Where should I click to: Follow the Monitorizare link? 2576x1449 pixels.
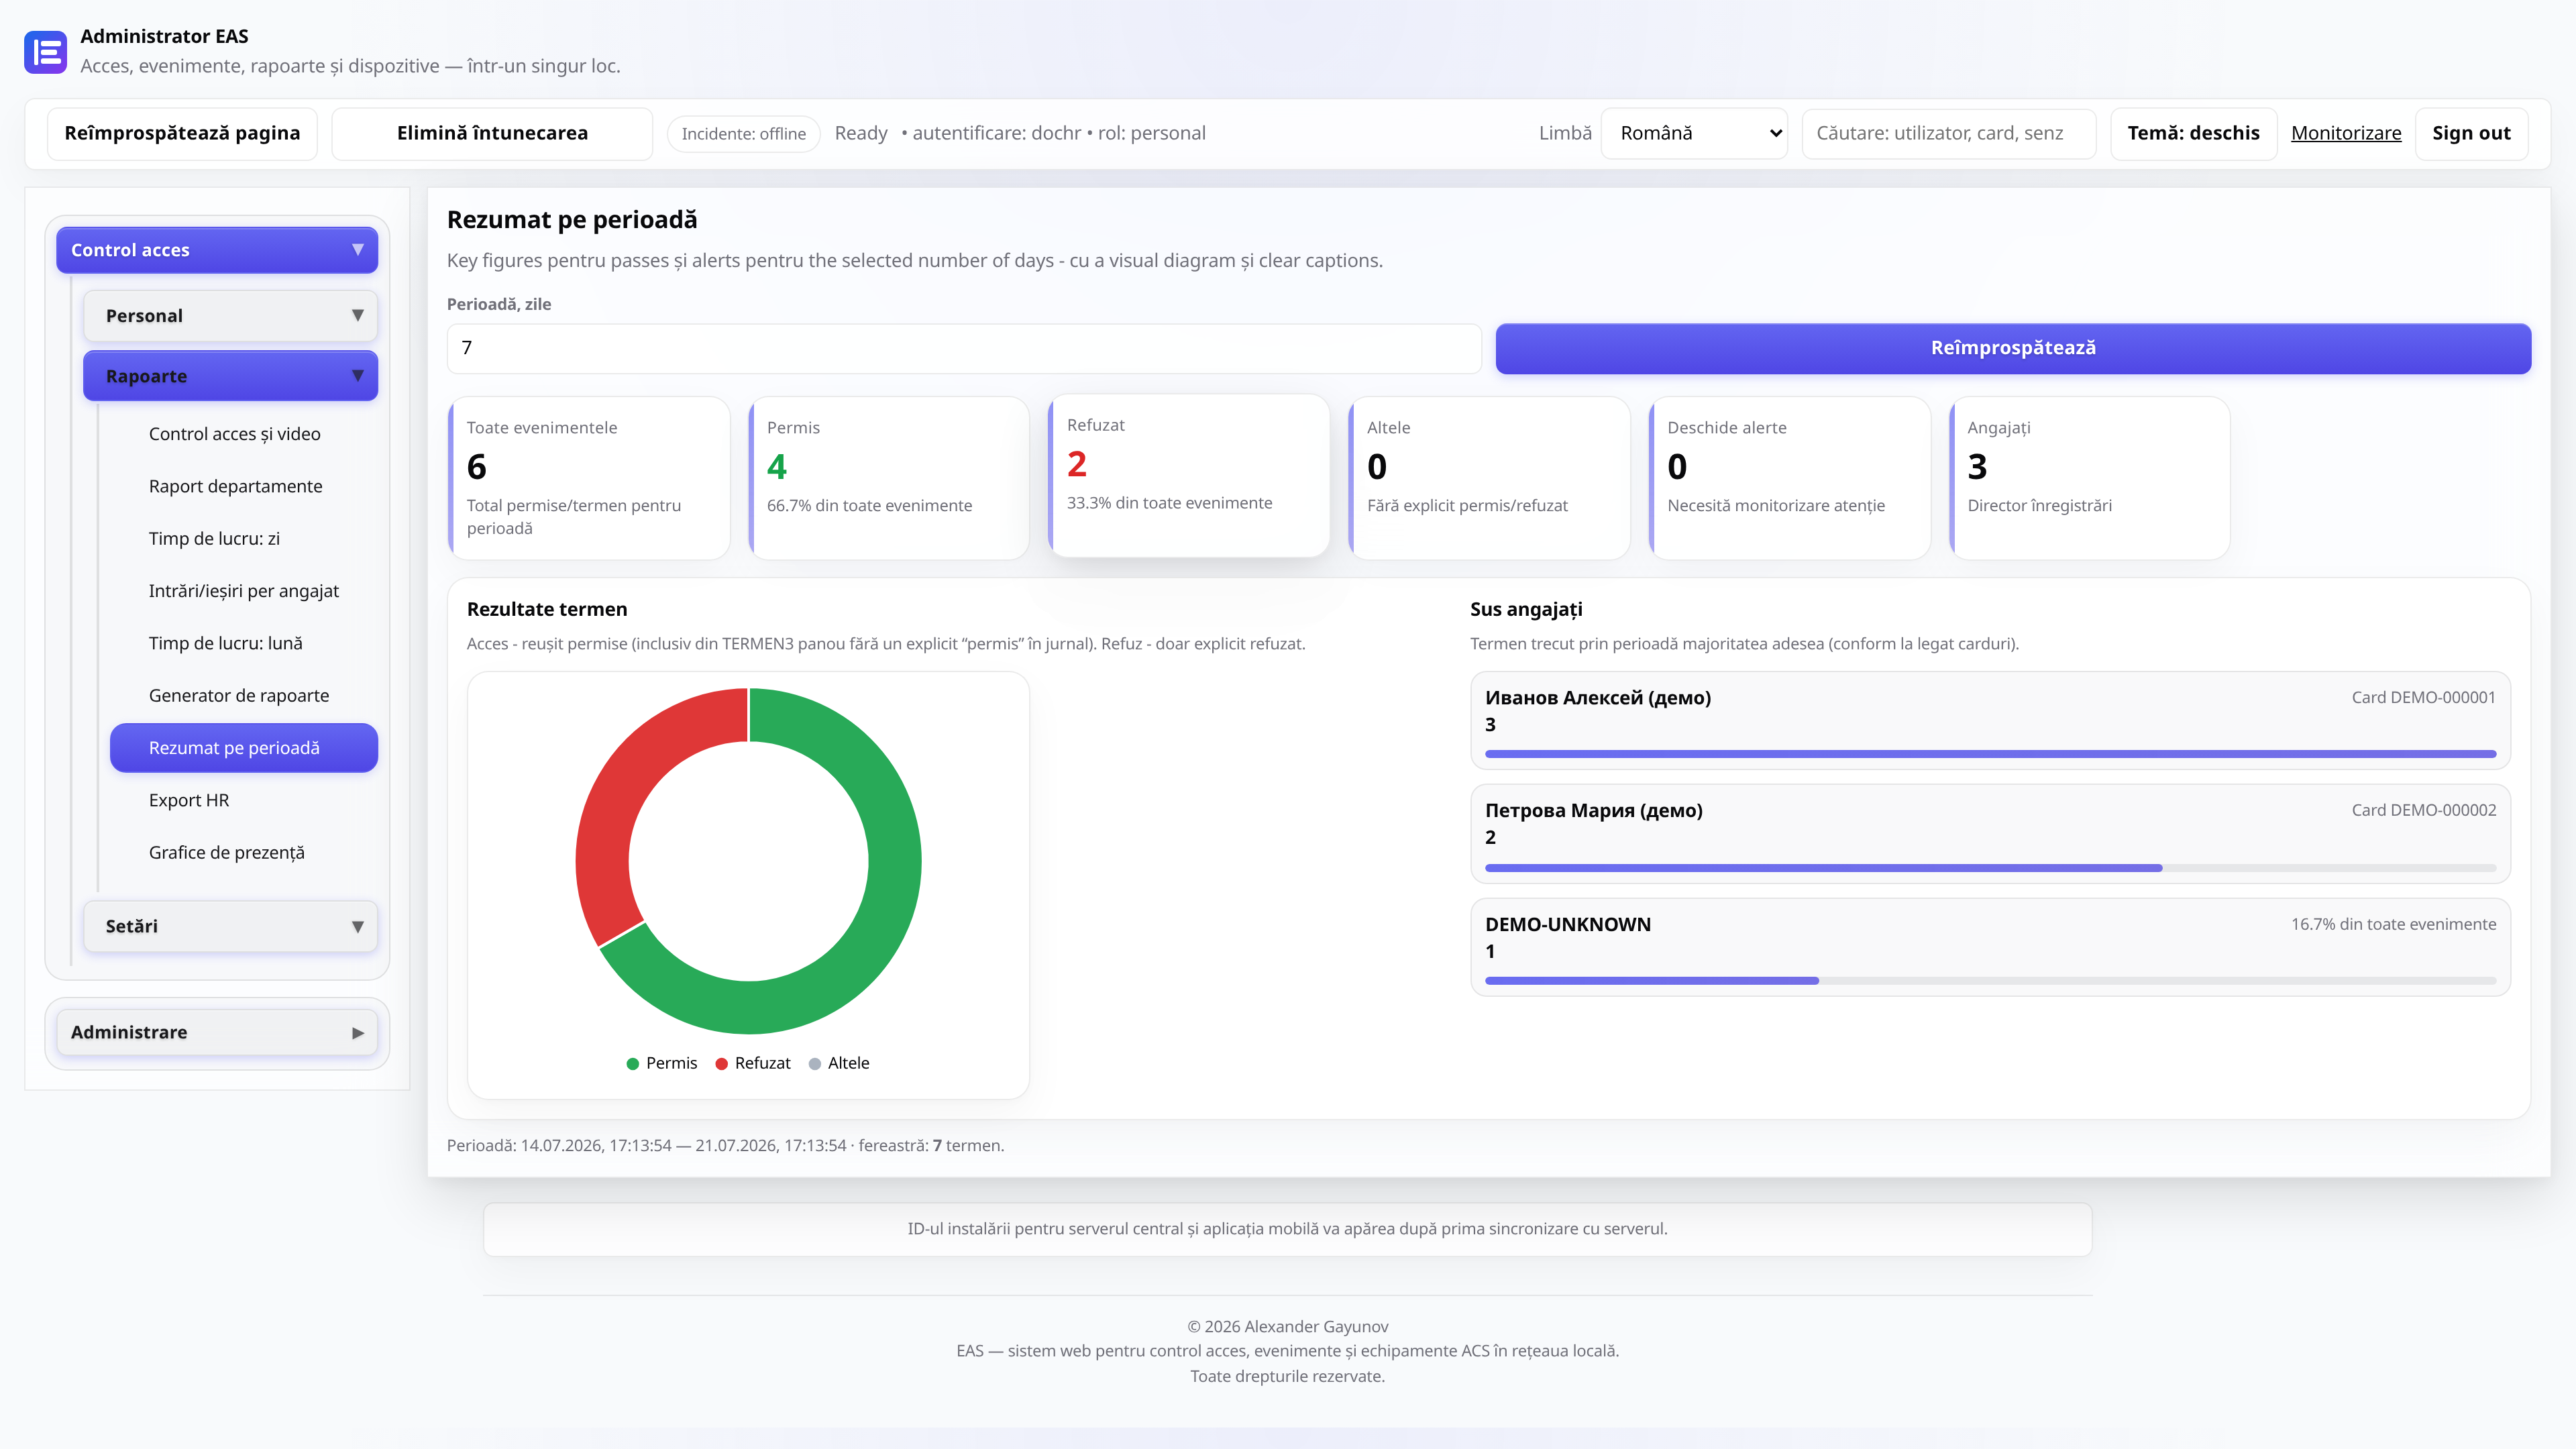coord(2346,134)
